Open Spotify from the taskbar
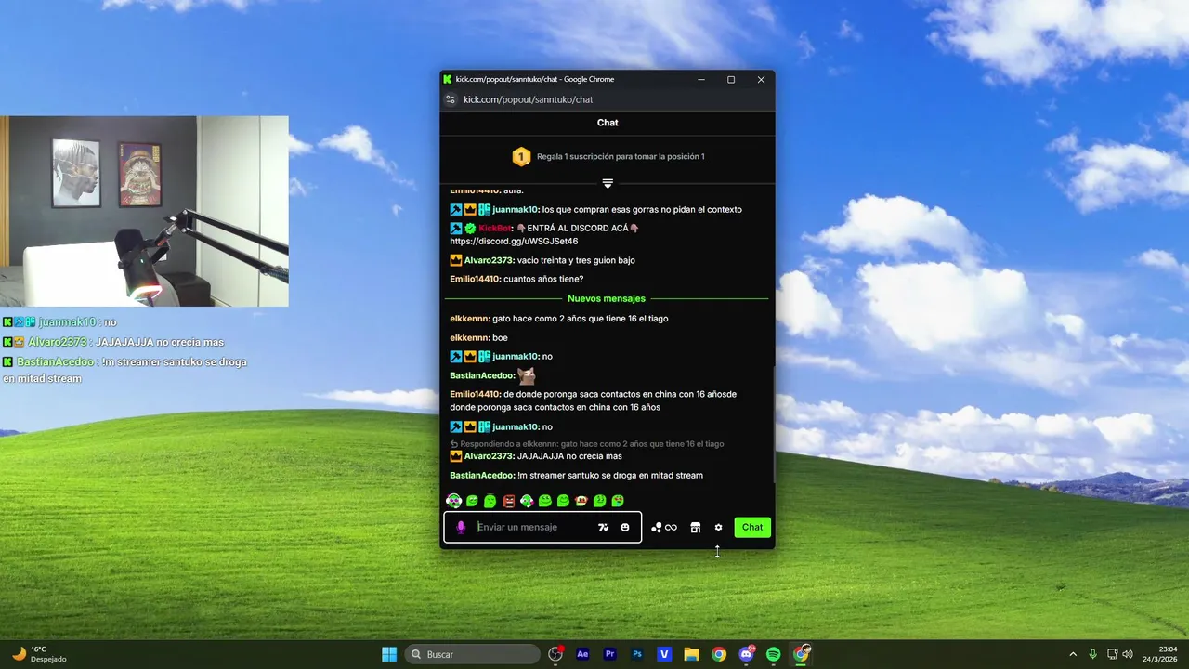 coord(774,654)
